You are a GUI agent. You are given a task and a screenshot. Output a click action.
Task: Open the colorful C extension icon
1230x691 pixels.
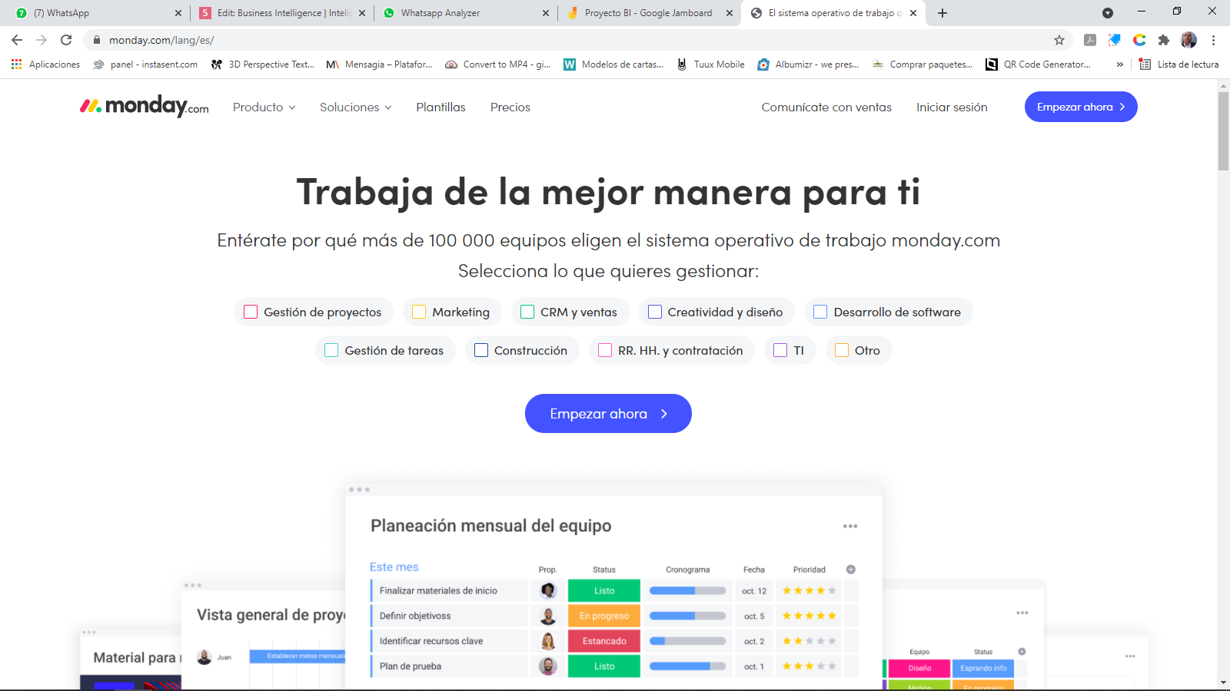tap(1139, 40)
